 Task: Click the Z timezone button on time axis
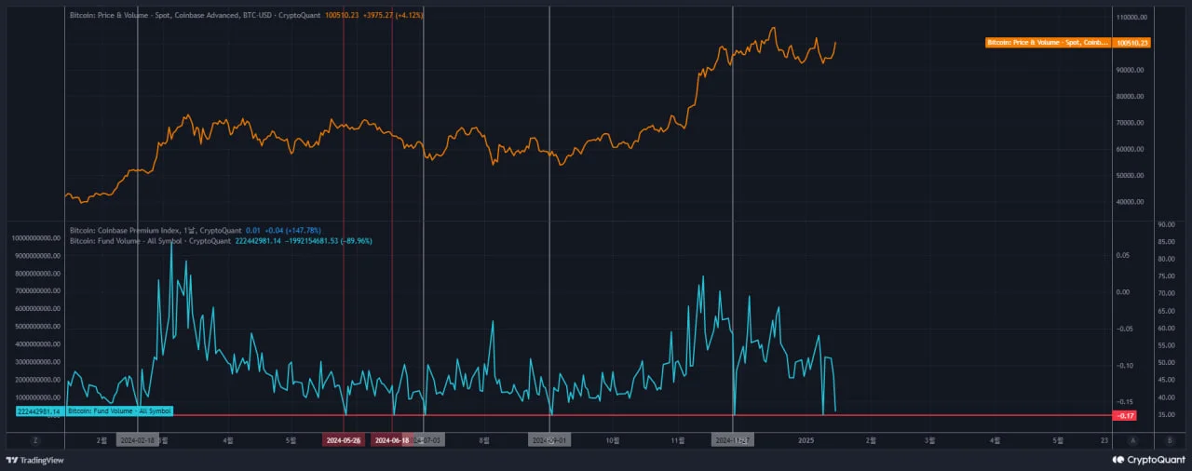(36, 440)
